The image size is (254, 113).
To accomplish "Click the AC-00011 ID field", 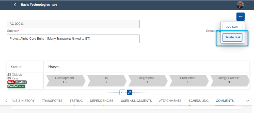I will (73, 24).
